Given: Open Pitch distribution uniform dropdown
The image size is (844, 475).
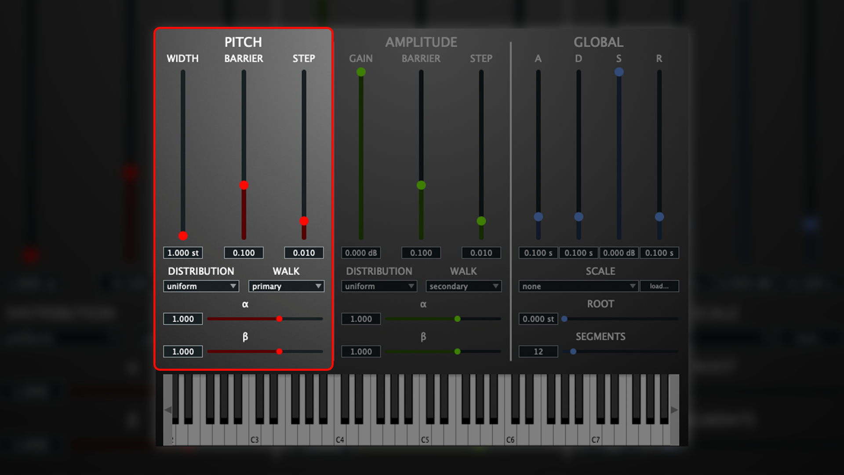Looking at the screenshot, I should tap(201, 286).
